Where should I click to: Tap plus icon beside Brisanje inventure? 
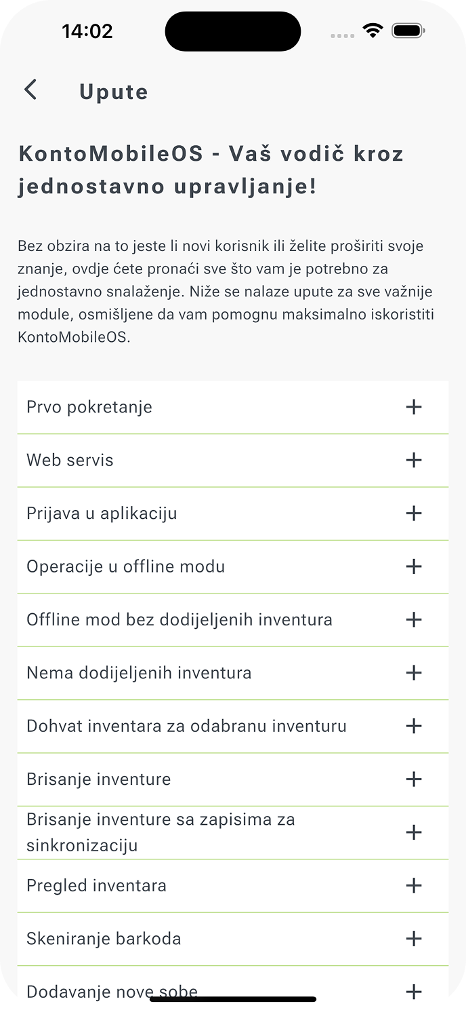click(x=413, y=779)
